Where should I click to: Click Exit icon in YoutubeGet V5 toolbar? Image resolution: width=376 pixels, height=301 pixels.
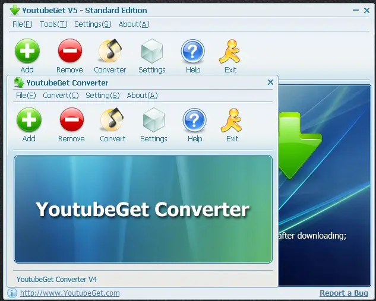(x=230, y=51)
